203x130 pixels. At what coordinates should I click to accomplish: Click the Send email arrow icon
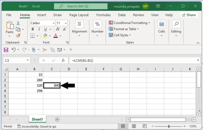(x=45, y=50)
